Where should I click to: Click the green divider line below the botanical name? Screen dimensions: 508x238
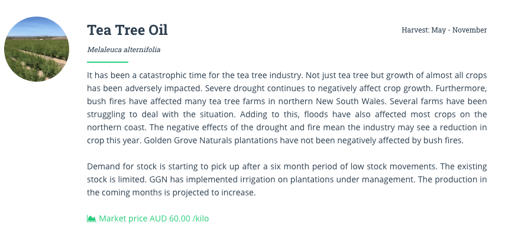pyautogui.click(x=108, y=62)
